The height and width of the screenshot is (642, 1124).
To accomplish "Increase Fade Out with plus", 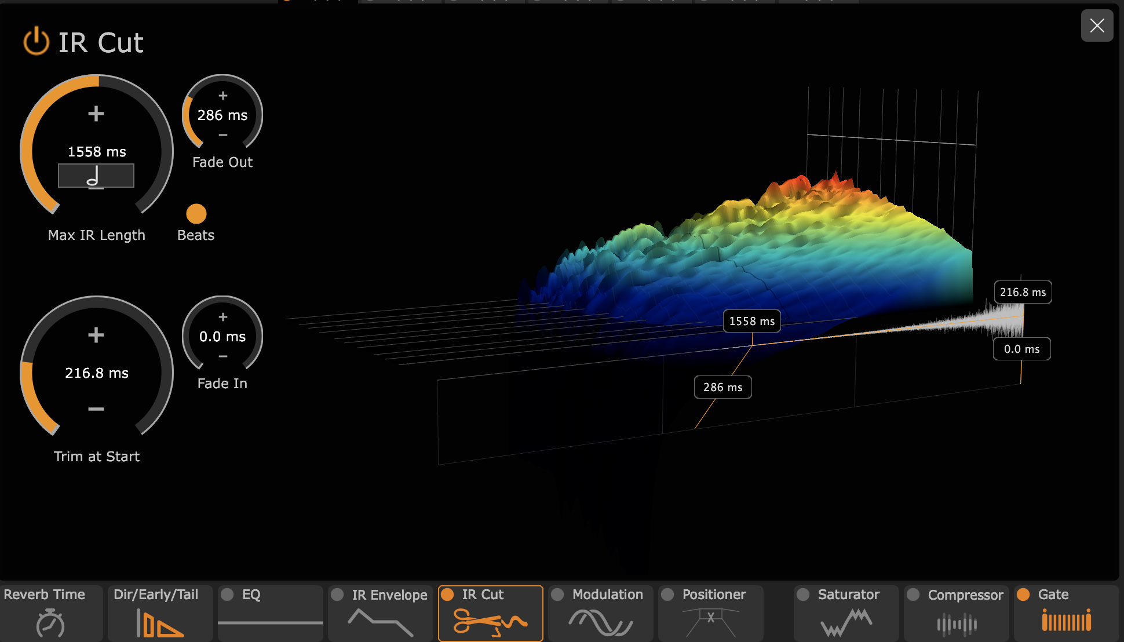I will click(223, 96).
